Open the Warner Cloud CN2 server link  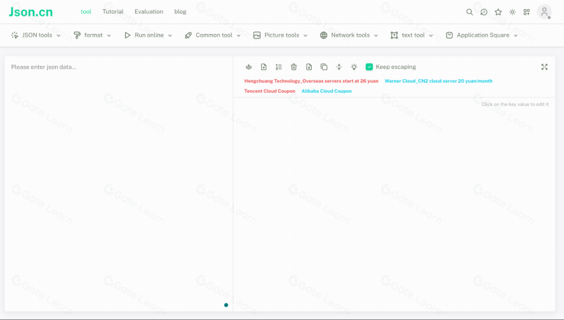pyautogui.click(x=439, y=81)
